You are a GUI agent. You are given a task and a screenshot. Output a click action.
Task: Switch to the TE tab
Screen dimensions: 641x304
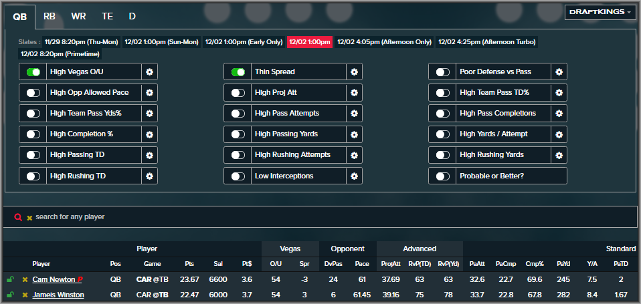108,16
